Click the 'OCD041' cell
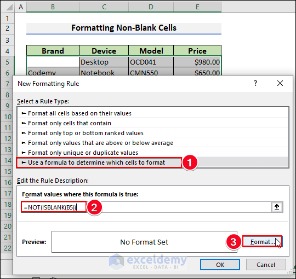 [x=151, y=62]
